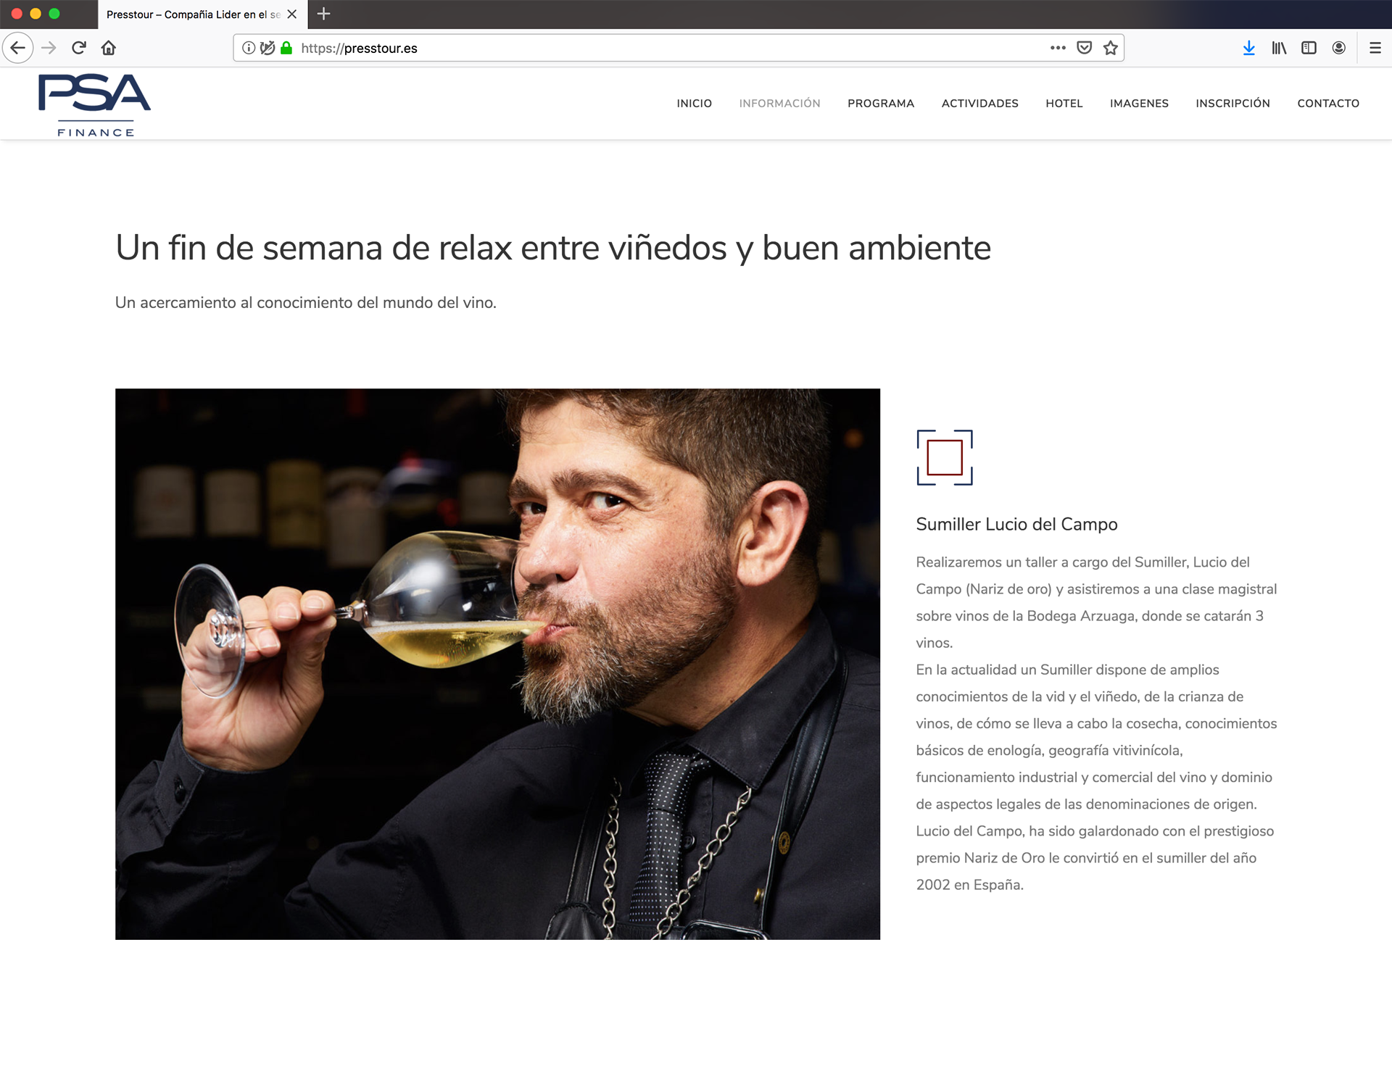Open the PROGRAMA menu item
This screenshot has height=1087, width=1392.
[x=881, y=104]
